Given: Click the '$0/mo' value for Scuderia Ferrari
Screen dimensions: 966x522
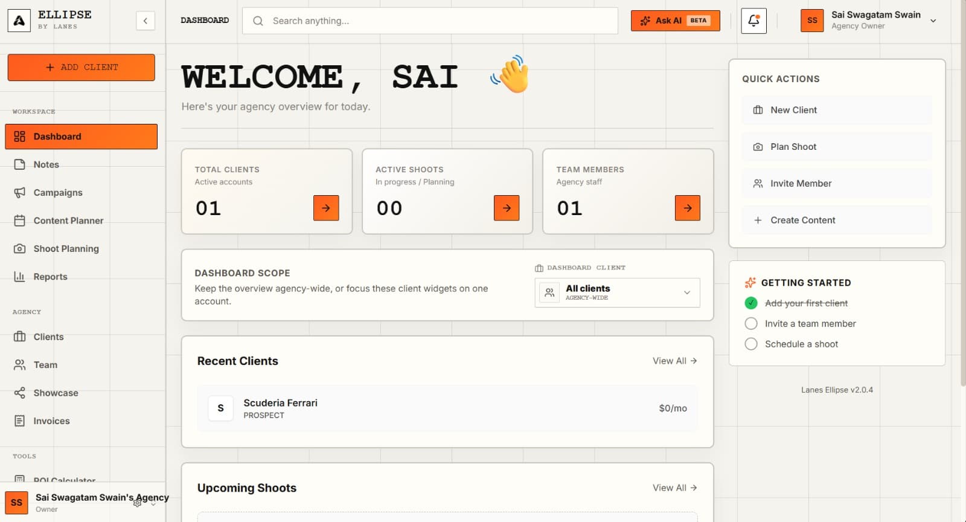Looking at the screenshot, I should pyautogui.click(x=673, y=408).
